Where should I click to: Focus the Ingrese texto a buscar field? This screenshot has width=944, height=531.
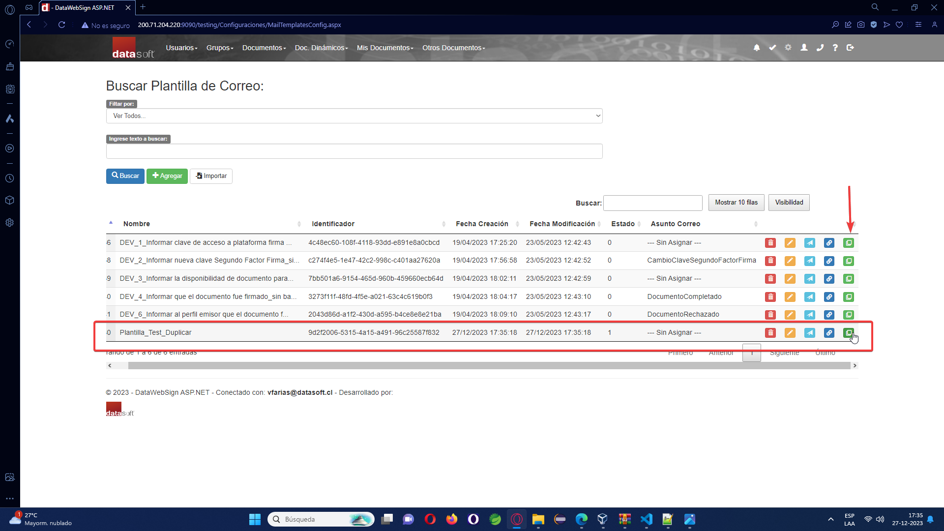pos(354,151)
